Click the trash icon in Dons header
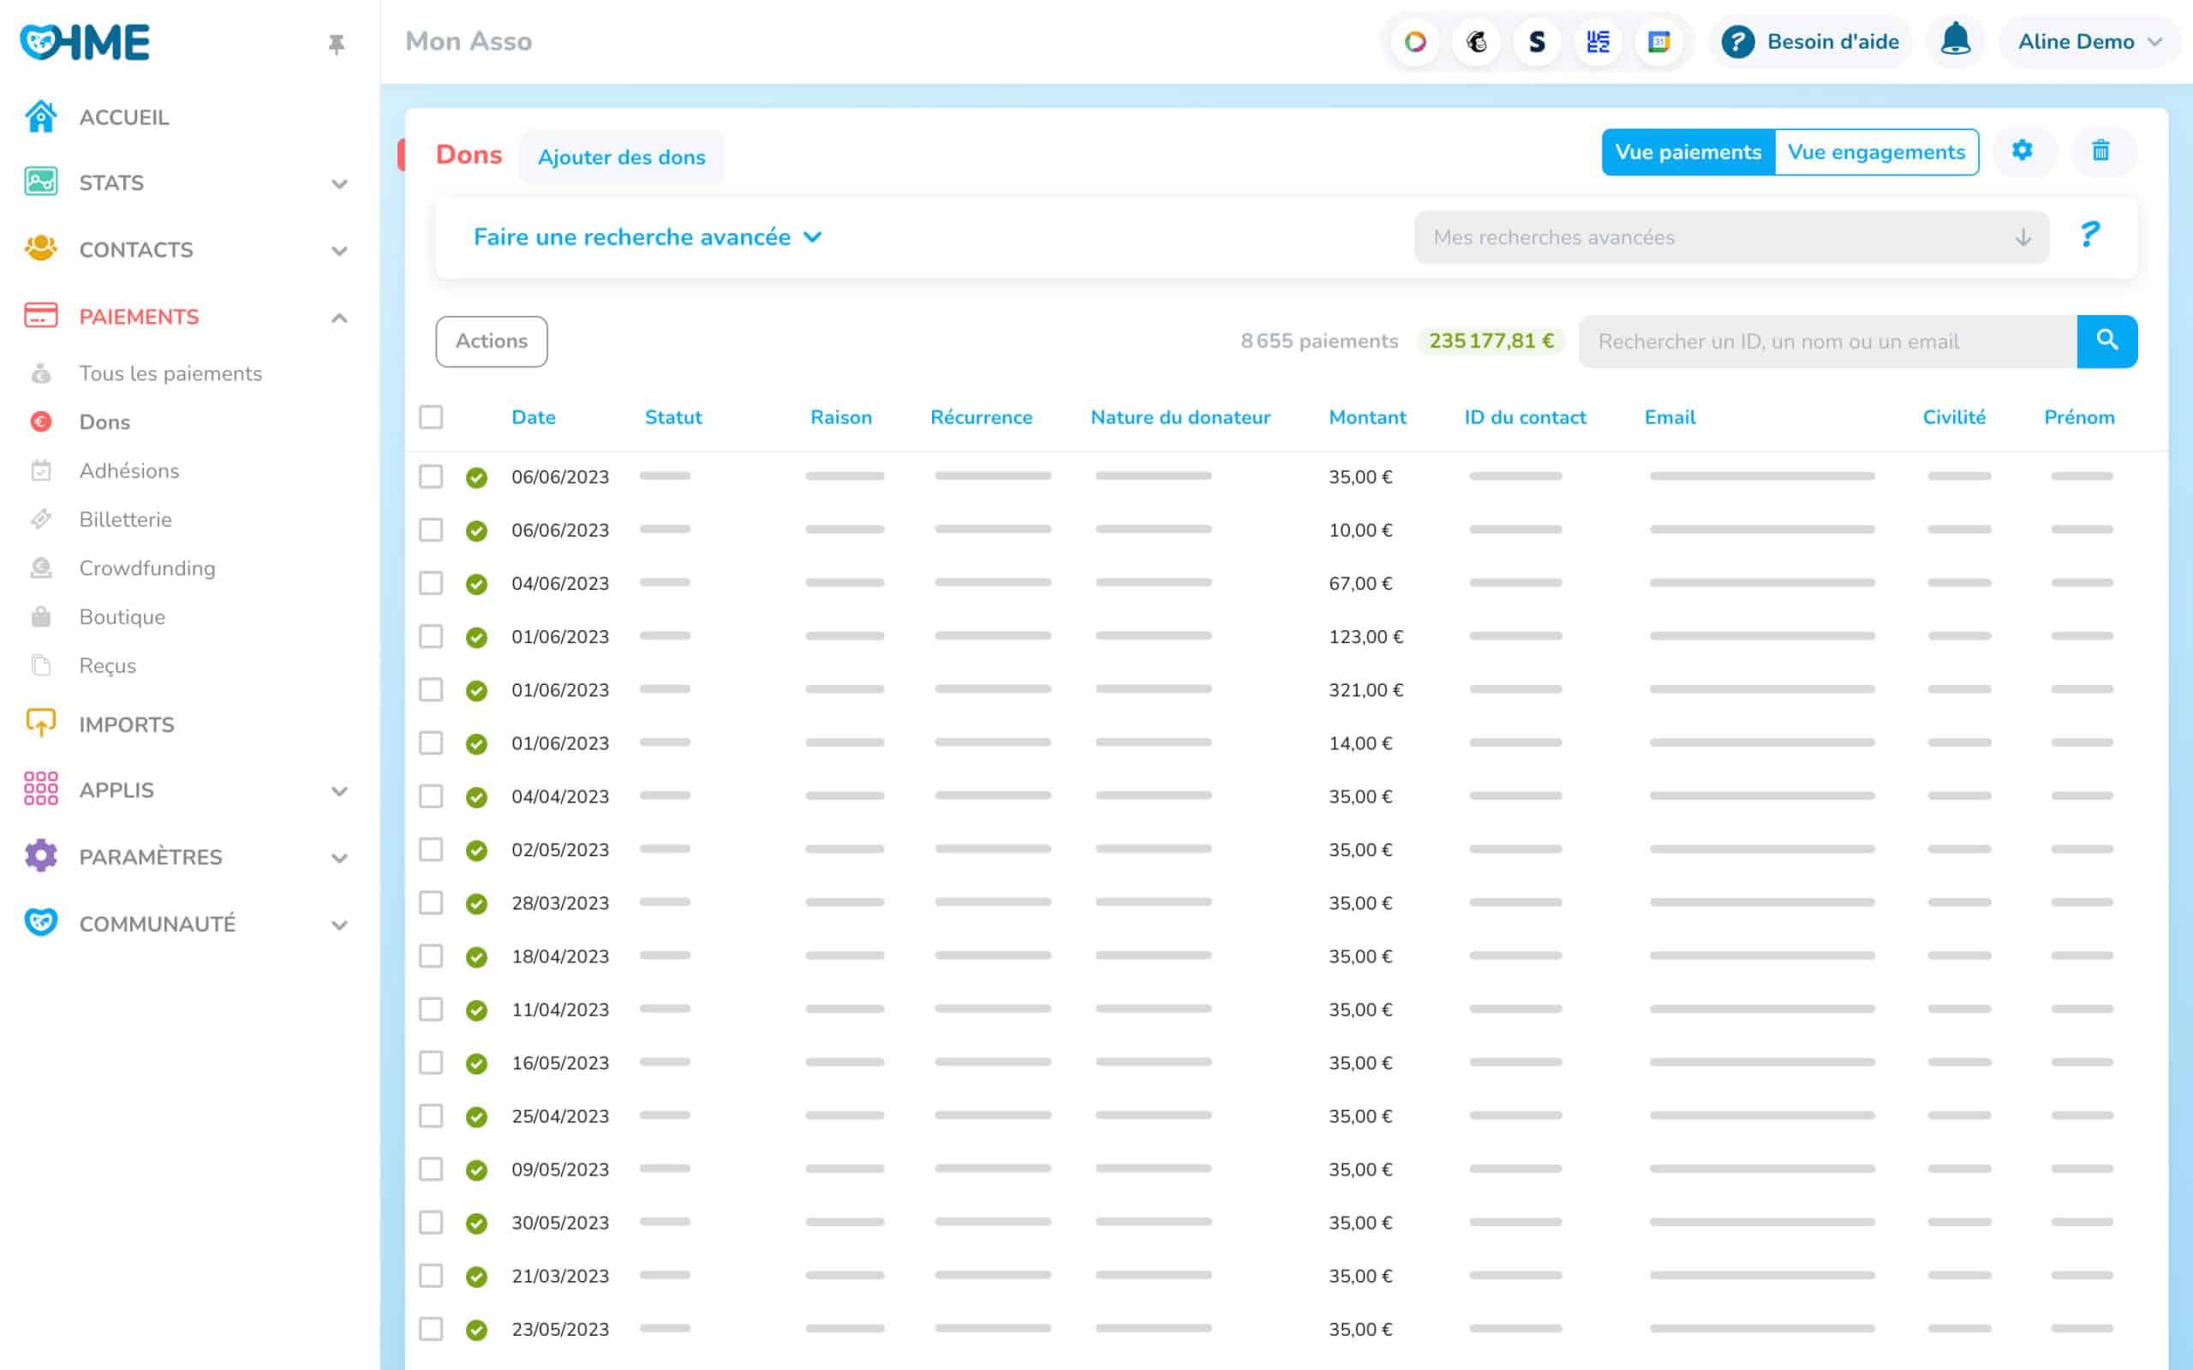Image resolution: width=2193 pixels, height=1370 pixels. (2100, 151)
